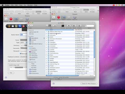Open the Apple menu
The image size is (125, 94).
point(3,5)
